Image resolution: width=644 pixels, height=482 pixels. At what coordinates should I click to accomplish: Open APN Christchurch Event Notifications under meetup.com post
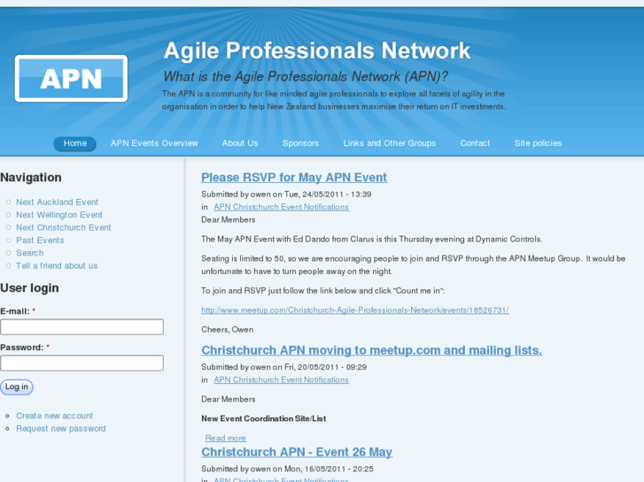coord(282,380)
